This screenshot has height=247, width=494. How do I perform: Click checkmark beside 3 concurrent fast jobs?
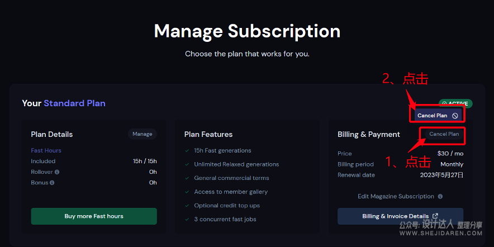187,219
